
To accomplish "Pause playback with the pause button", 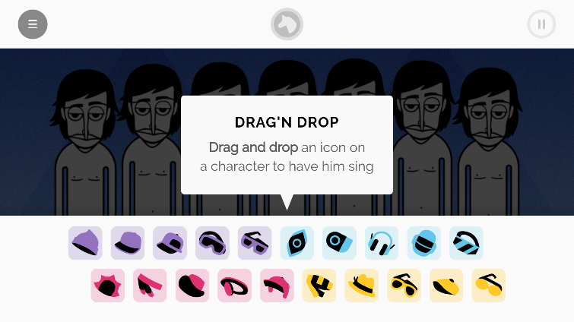I will coord(541,24).
